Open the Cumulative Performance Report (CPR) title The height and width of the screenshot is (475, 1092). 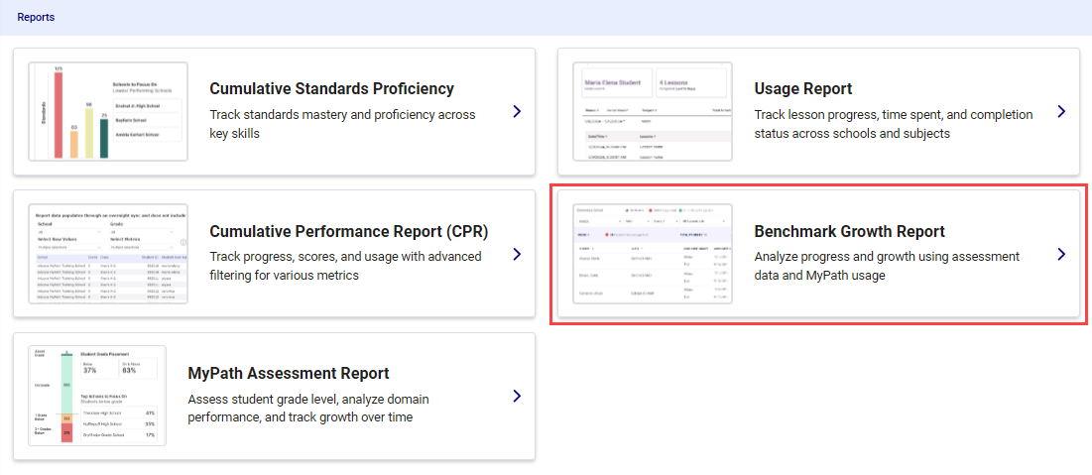tap(349, 232)
